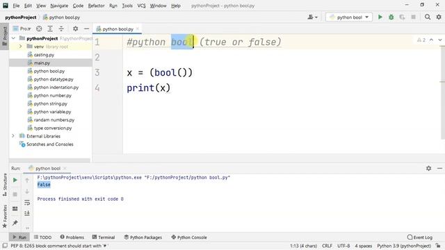Open Search Everywhere magnifier icon
445x250 pixels.
[428, 17]
